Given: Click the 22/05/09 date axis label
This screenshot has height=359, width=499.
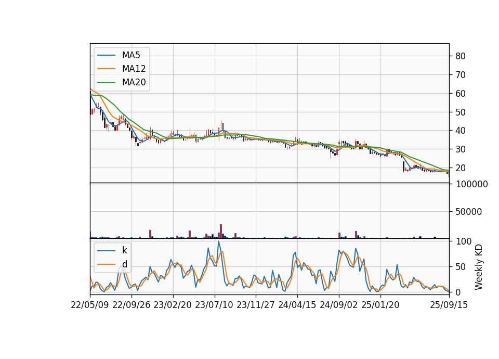Looking at the screenshot, I should (x=90, y=305).
